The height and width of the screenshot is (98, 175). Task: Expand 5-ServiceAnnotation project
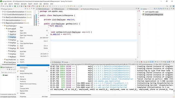[1, 20]
